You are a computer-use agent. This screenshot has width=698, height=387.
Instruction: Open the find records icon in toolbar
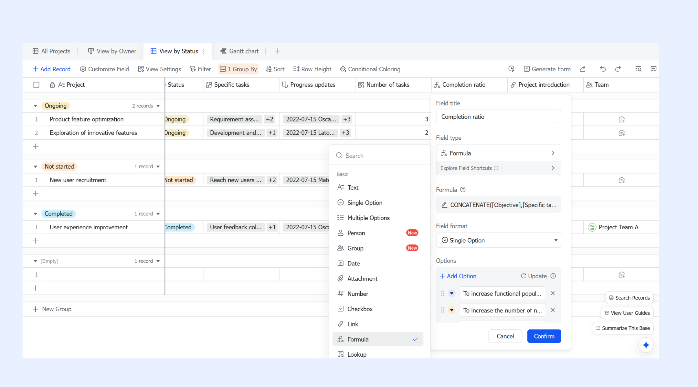tap(638, 69)
